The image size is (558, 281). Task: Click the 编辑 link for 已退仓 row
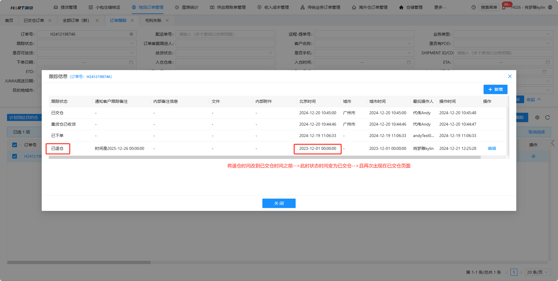pyautogui.click(x=492, y=148)
